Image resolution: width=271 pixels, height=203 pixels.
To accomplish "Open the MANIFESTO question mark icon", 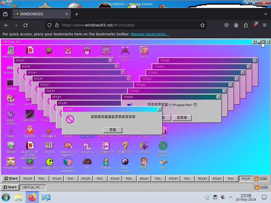I will [125, 147].
